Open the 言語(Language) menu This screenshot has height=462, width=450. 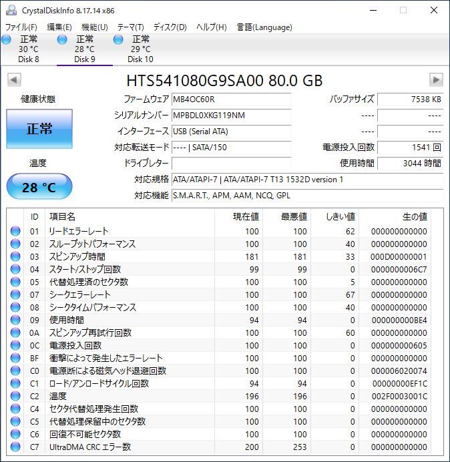[x=264, y=27]
